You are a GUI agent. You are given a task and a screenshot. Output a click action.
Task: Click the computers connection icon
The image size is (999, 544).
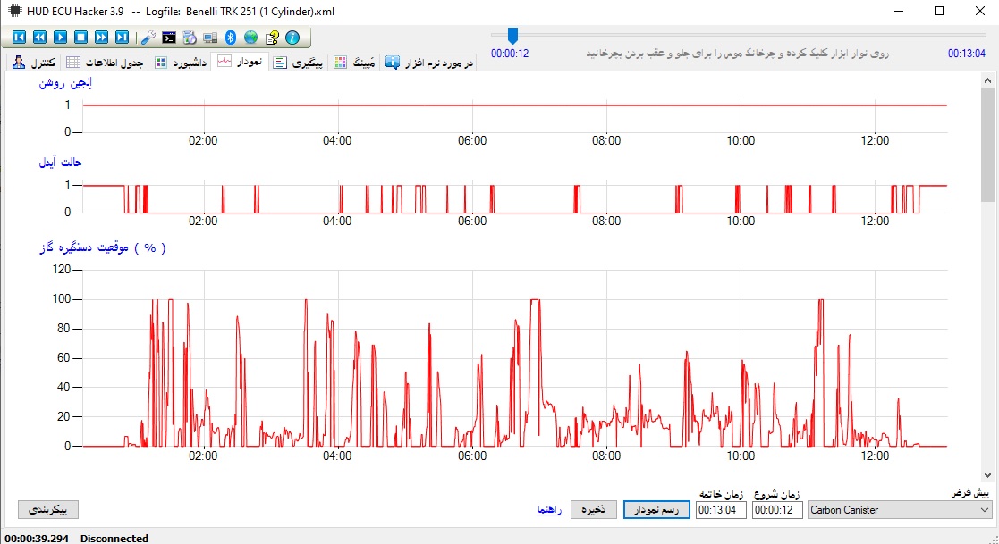click(209, 38)
